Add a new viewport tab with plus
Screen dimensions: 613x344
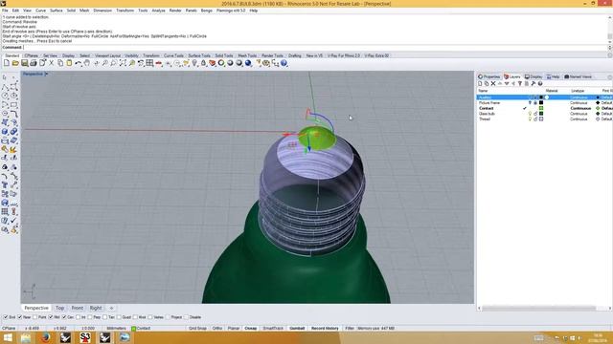[111, 308]
